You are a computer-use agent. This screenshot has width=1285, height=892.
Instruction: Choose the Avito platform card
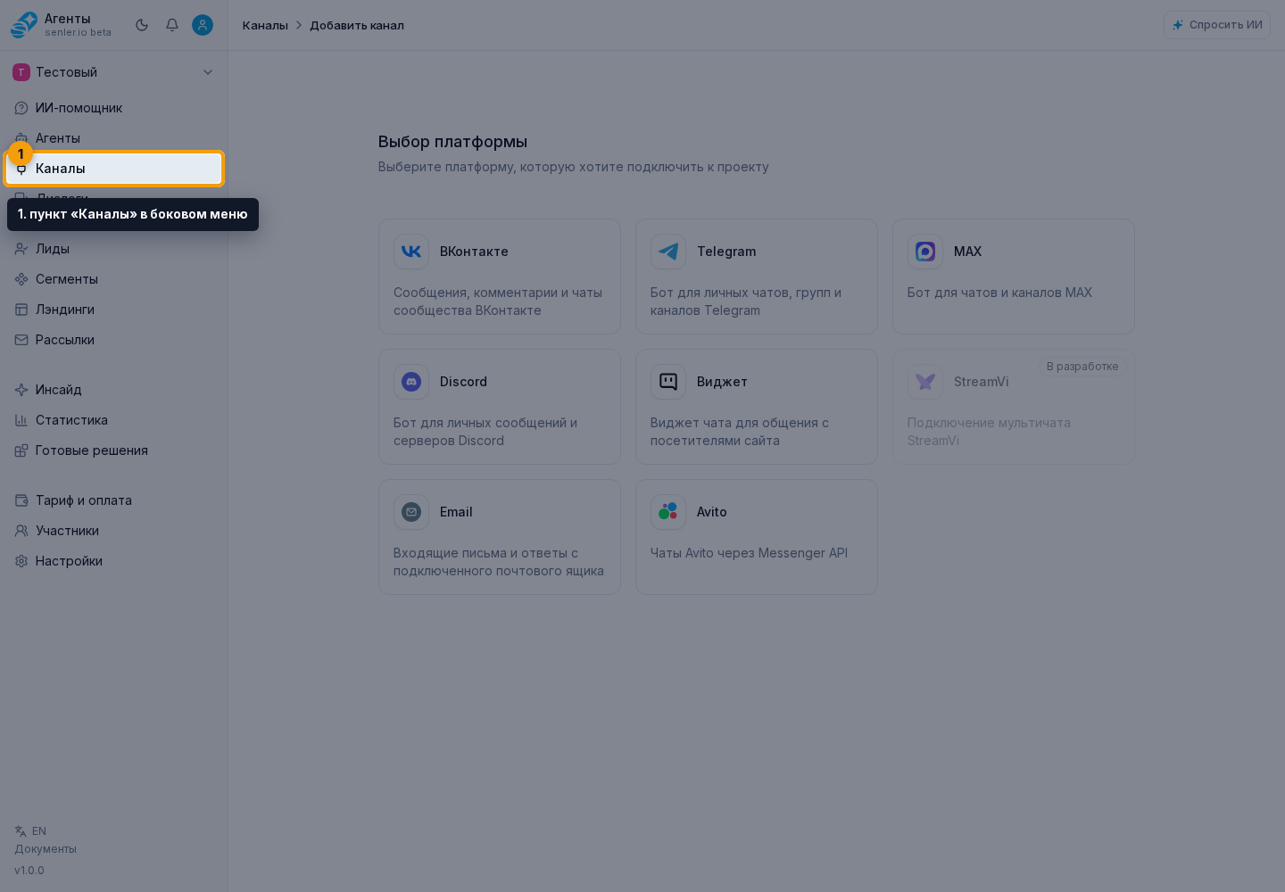point(757,537)
